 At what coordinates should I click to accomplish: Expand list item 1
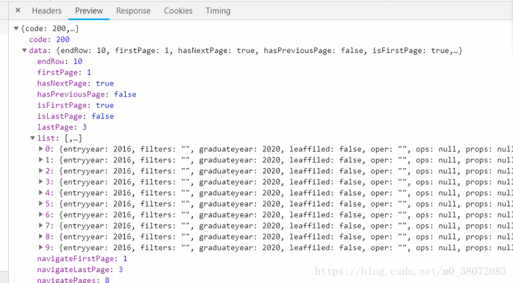[41, 160]
